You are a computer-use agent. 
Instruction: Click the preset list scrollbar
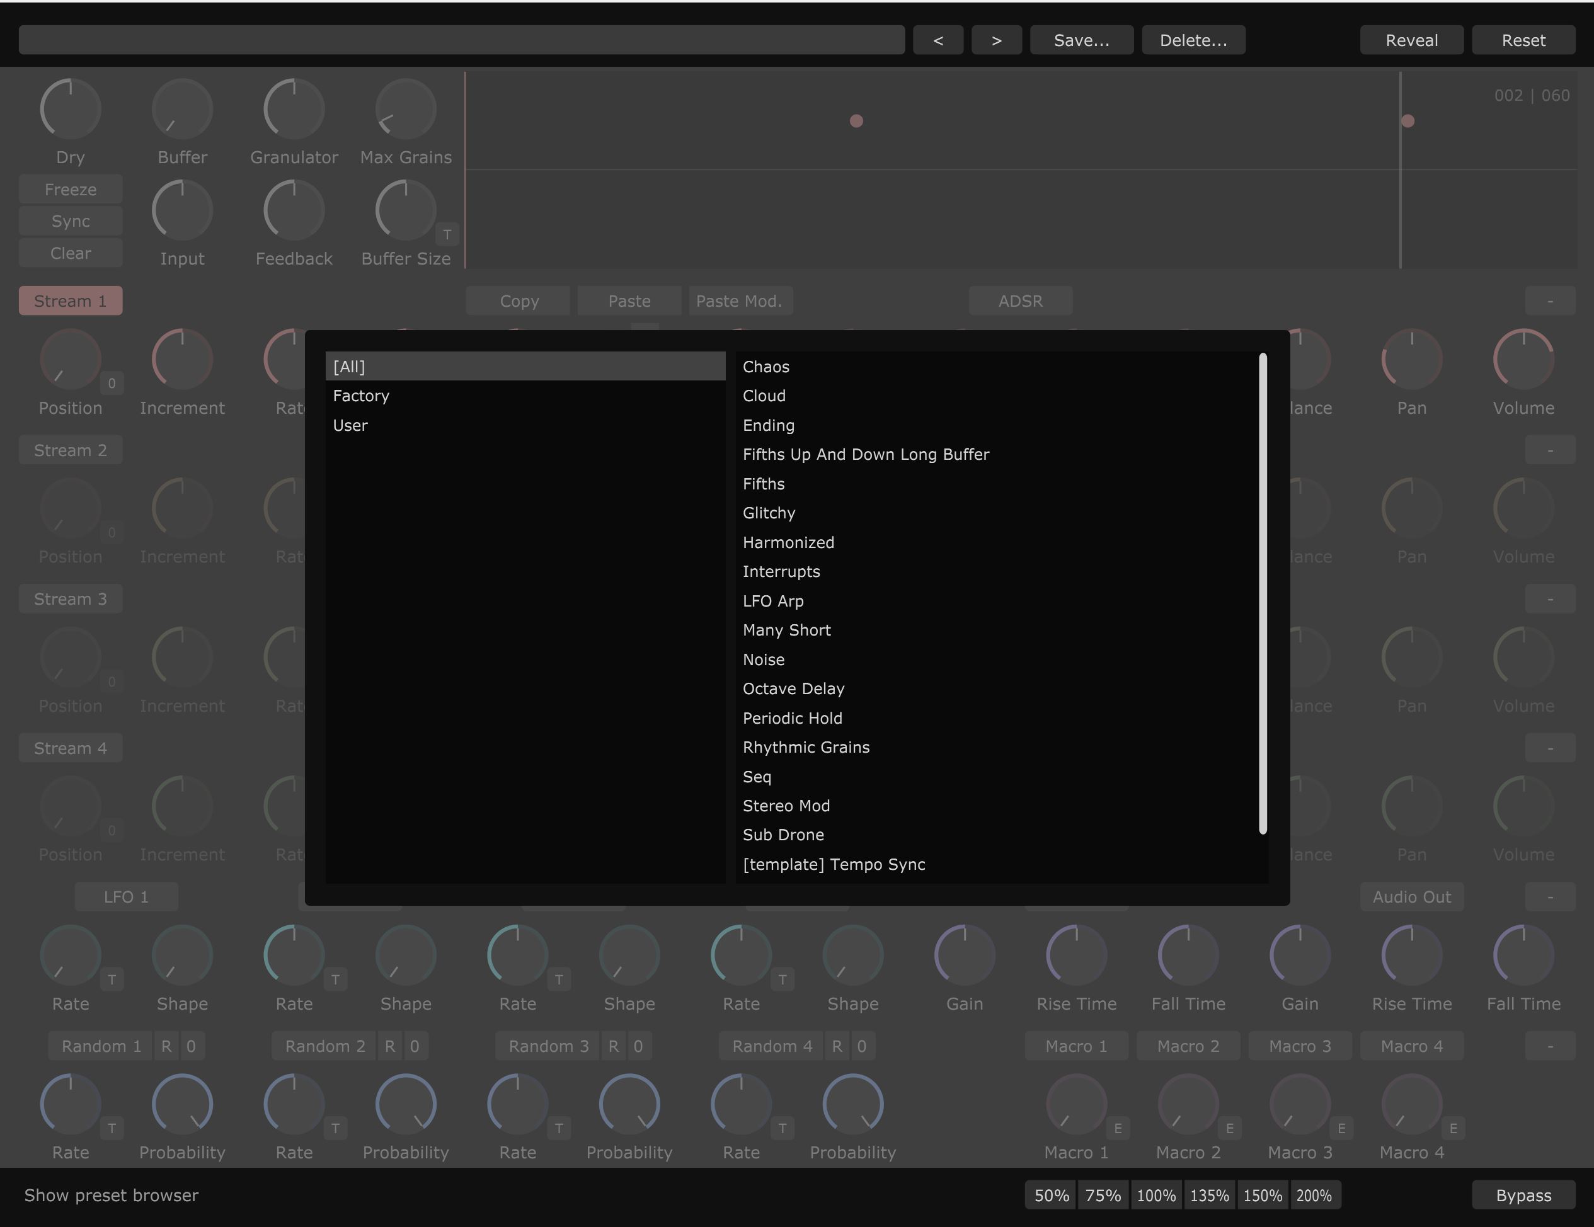click(x=1263, y=592)
